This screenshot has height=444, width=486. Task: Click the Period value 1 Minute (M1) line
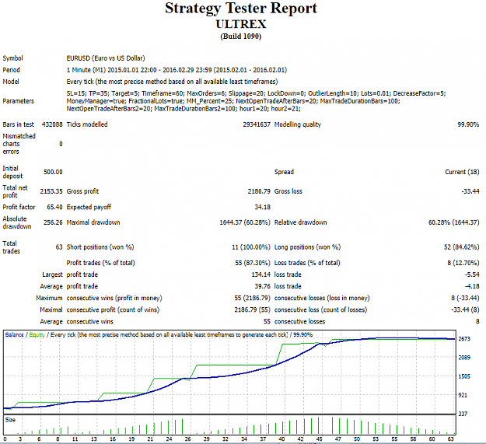pos(177,70)
